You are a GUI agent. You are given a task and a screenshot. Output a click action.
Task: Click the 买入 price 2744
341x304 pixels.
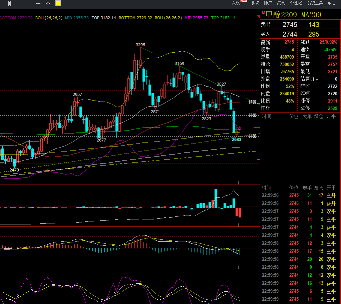(x=290, y=34)
